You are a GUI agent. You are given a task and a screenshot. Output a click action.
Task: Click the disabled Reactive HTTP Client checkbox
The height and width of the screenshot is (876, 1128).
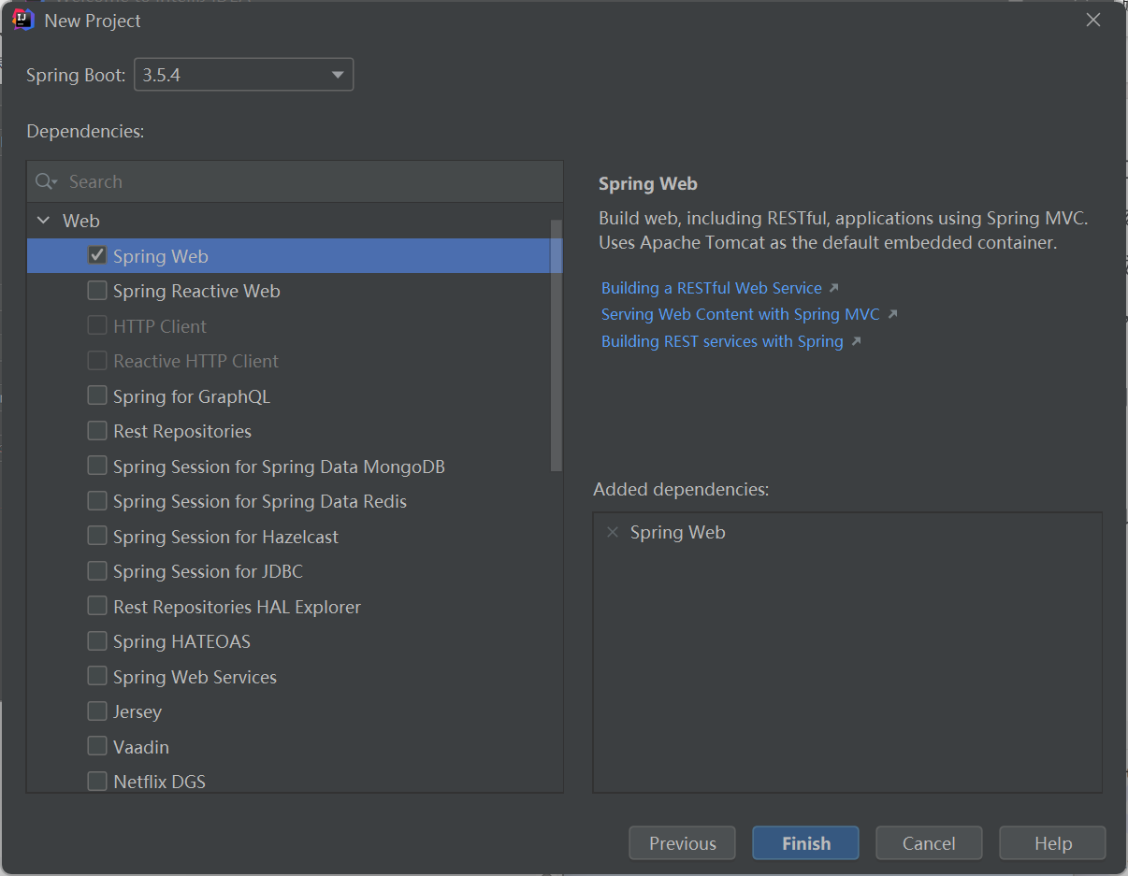[x=96, y=361]
